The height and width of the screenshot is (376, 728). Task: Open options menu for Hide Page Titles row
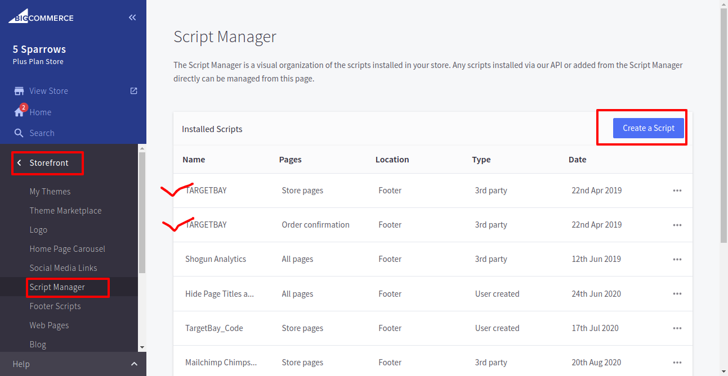point(677,294)
